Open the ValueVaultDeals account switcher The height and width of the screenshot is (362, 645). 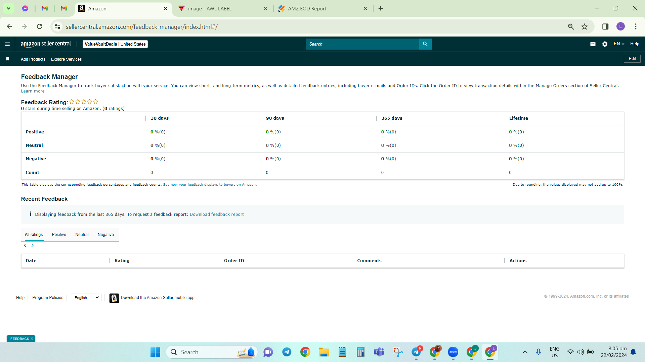[x=115, y=44]
